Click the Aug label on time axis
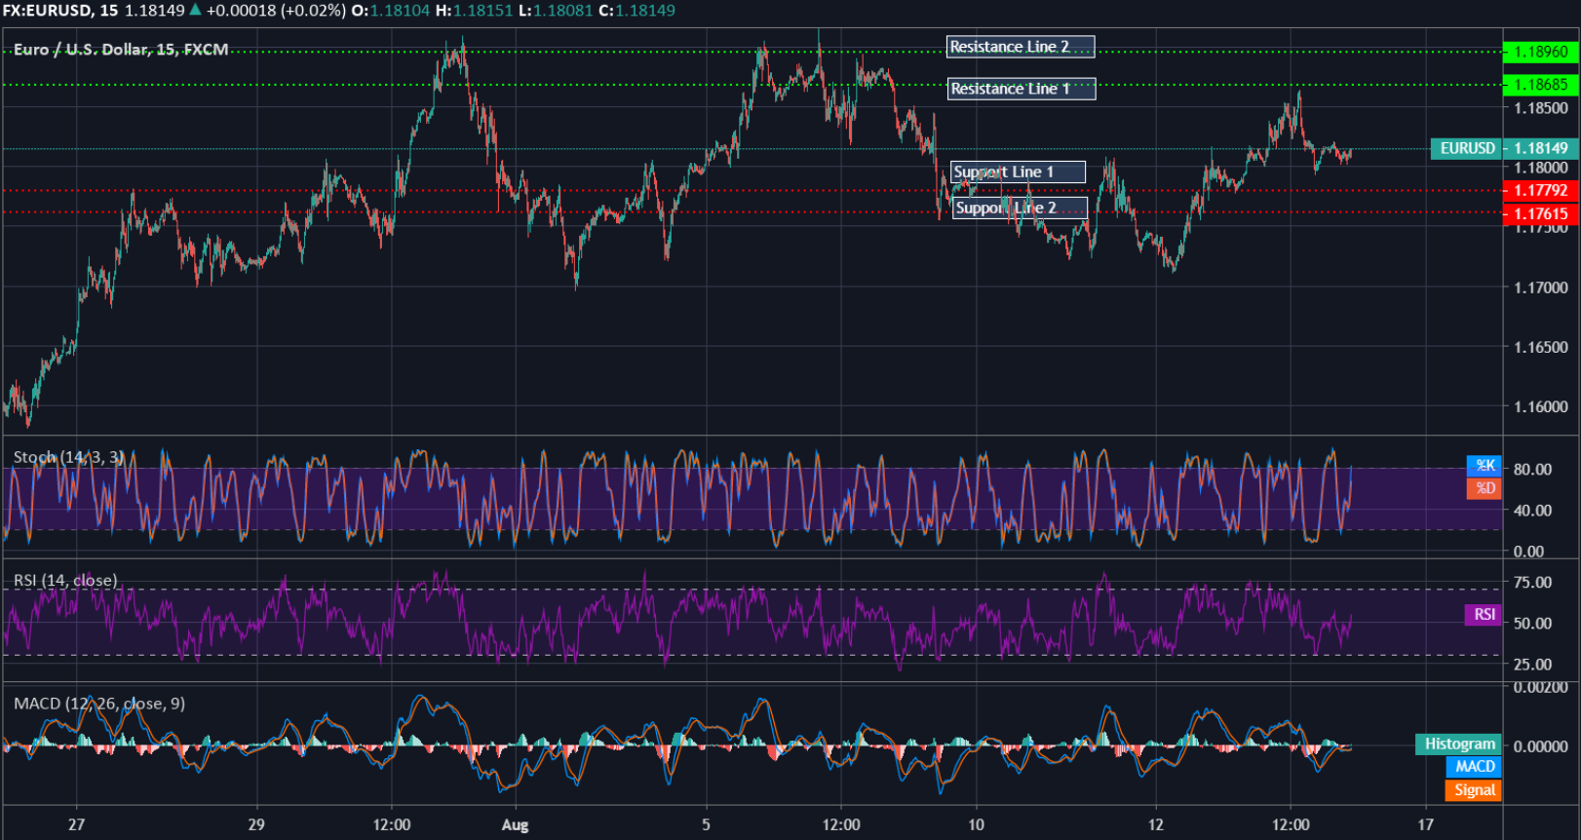 tap(515, 825)
